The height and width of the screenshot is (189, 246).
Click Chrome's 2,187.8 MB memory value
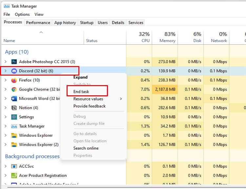[x=165, y=89]
